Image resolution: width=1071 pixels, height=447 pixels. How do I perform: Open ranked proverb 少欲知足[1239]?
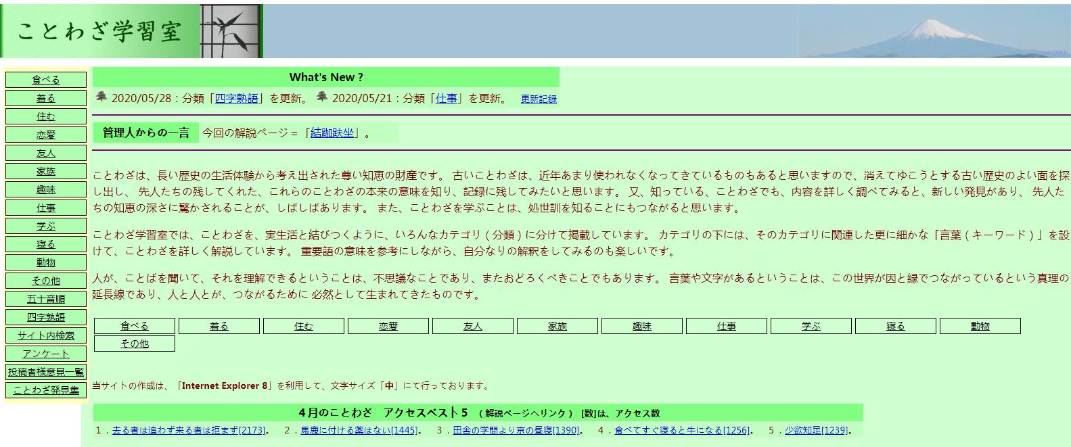[816, 430]
